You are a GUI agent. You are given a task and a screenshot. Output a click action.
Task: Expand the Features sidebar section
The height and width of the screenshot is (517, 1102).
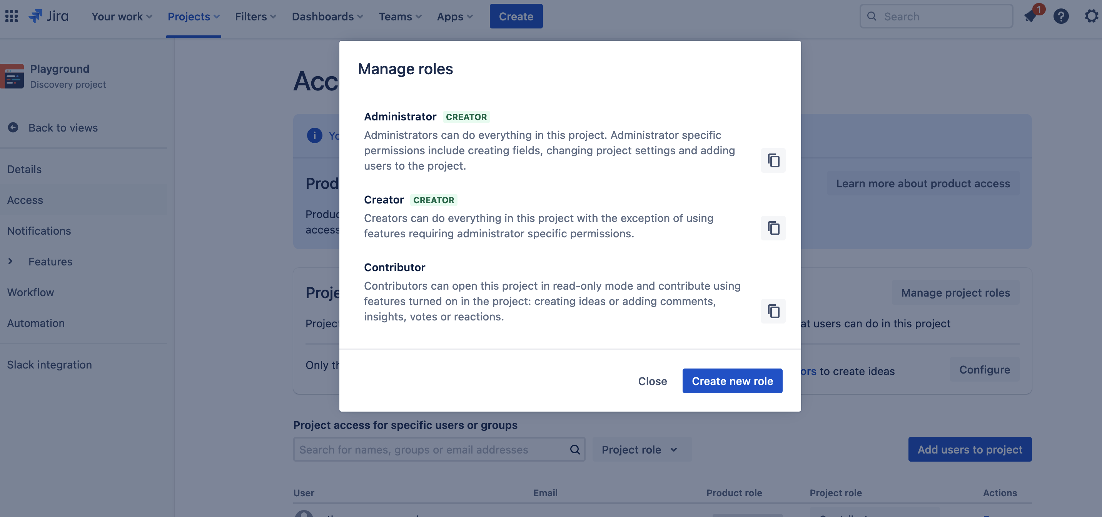pos(10,261)
